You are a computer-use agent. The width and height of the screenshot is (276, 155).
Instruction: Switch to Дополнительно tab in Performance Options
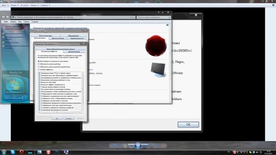(74, 52)
